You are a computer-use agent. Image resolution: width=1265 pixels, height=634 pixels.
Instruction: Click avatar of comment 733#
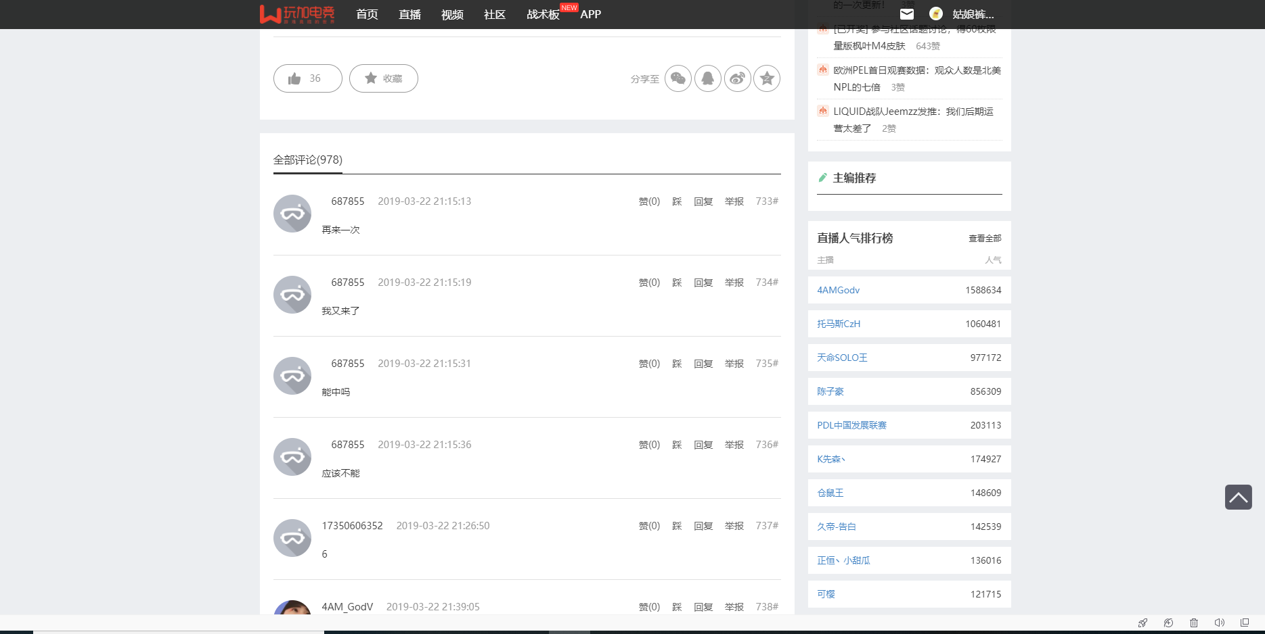(x=292, y=214)
